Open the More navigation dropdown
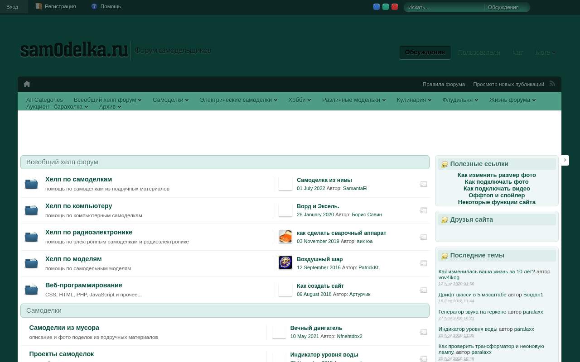This screenshot has height=362, width=580. tap(546, 52)
